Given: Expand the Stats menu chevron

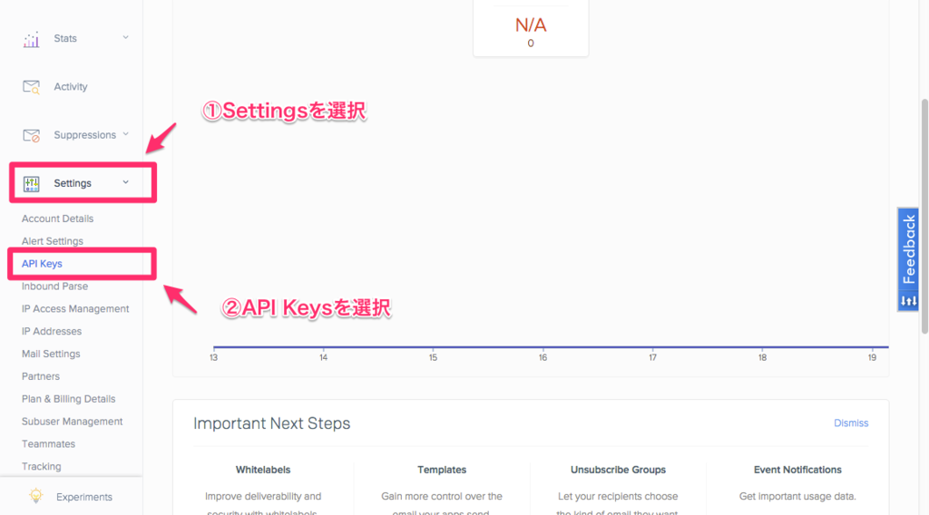Looking at the screenshot, I should tap(125, 38).
